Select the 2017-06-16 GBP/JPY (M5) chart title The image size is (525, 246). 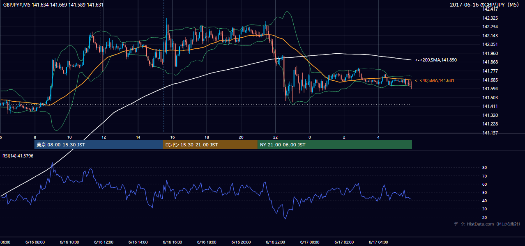(x=484, y=5)
